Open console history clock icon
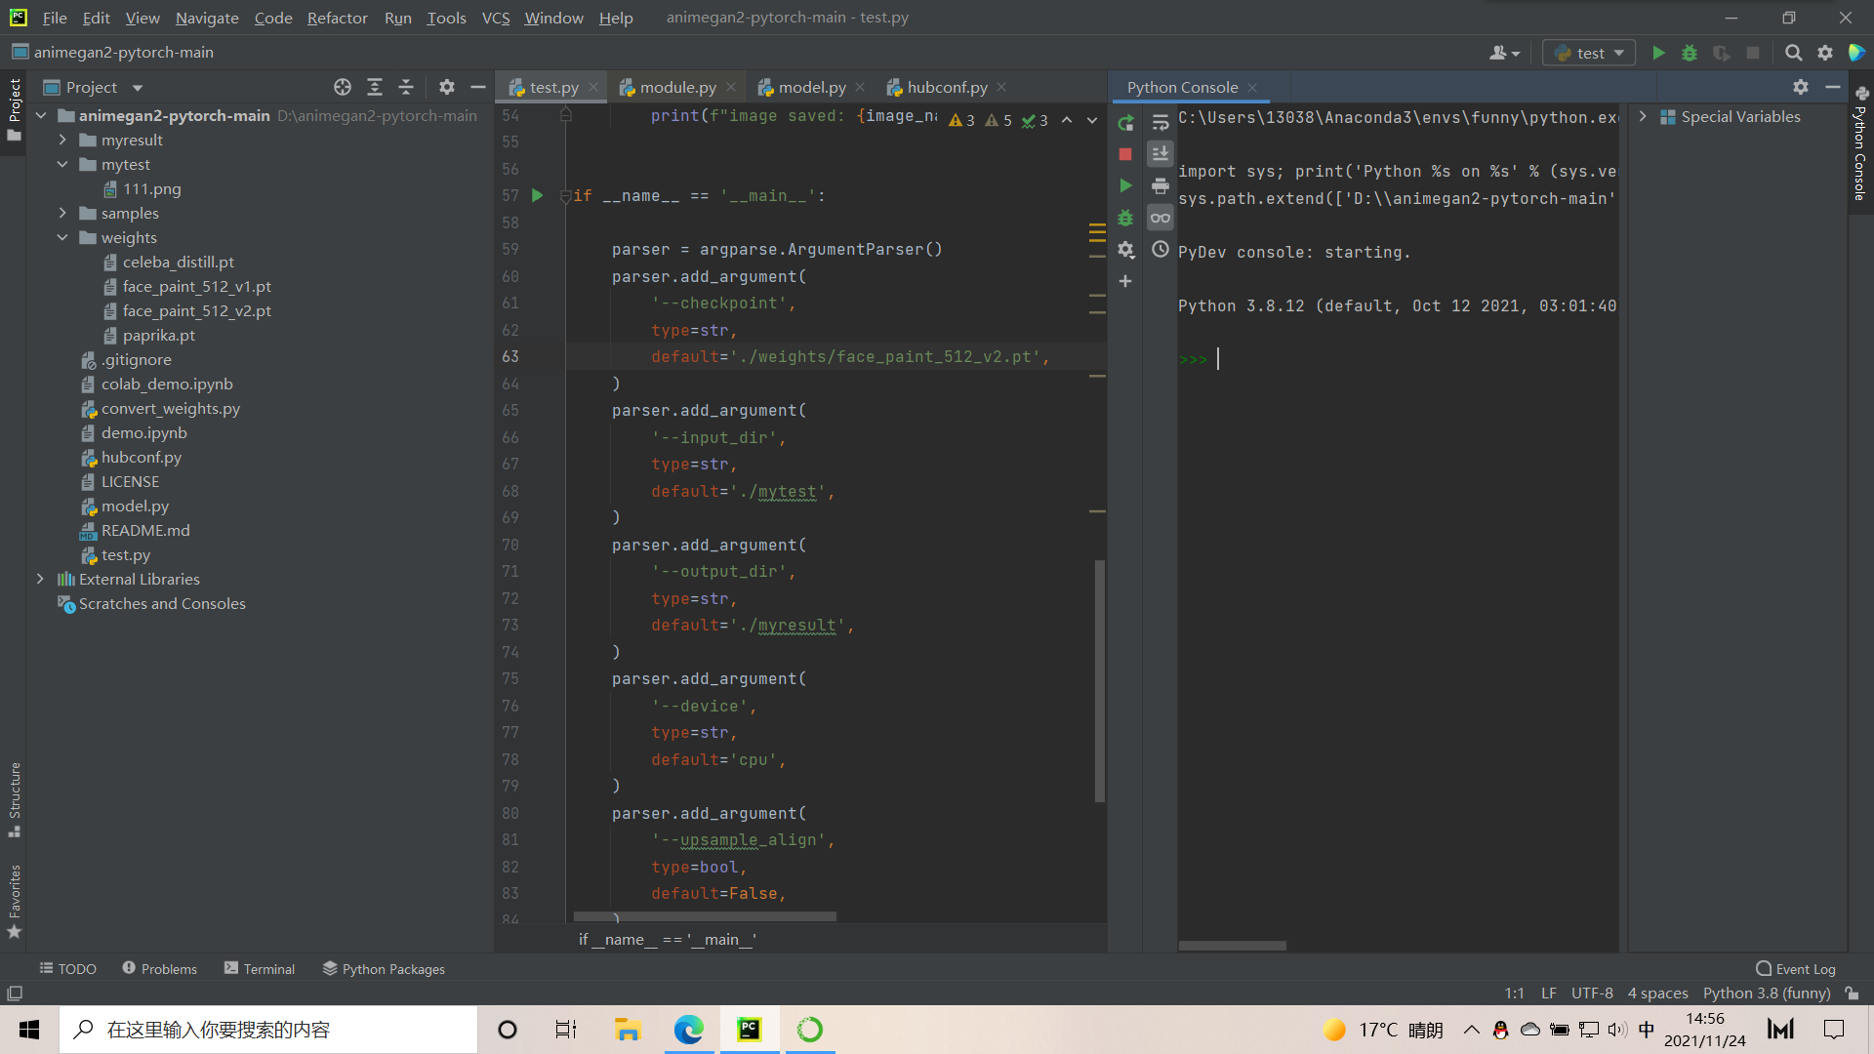Screen dimensions: 1874x1054 pos(1160,249)
